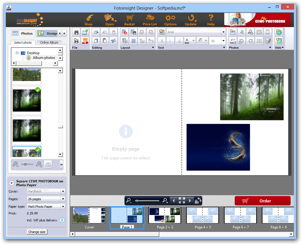Screen dimensions: 302x245
Task: Select the Online Album tab
Action: coord(49,43)
